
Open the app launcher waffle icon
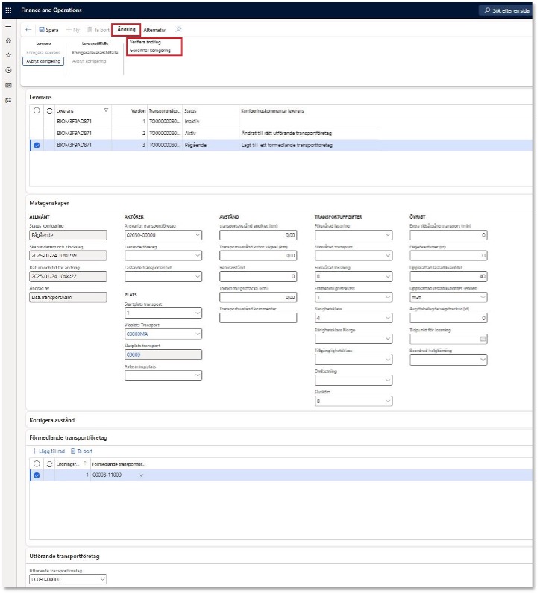7,10
